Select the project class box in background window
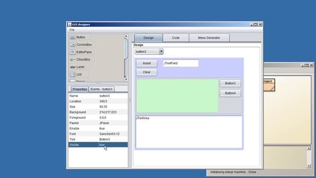This screenshot has height=178, width=316. coord(269,85)
